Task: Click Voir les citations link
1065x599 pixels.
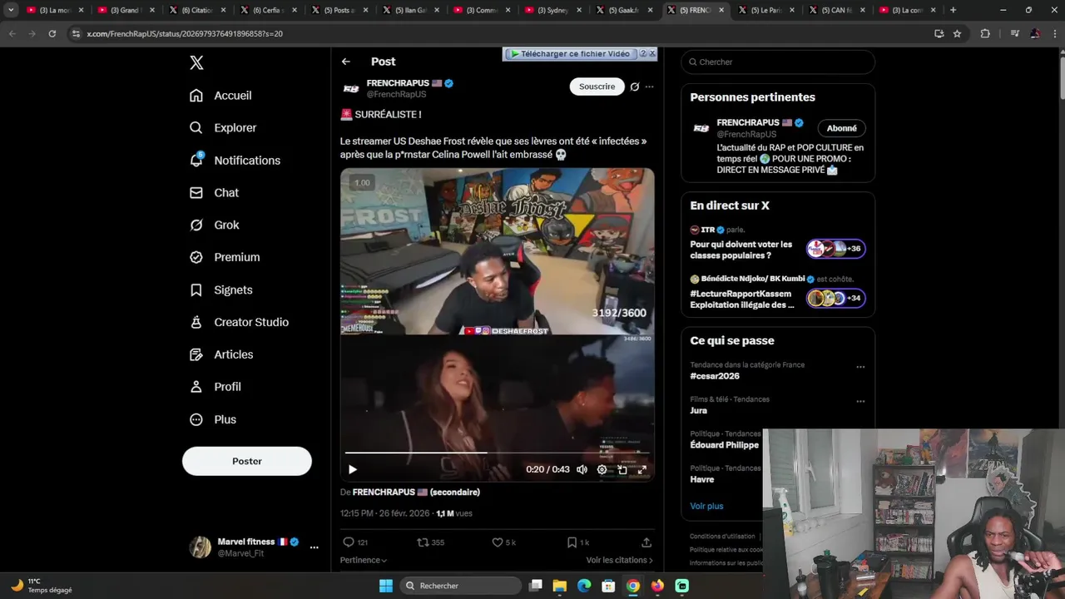Action: click(619, 561)
